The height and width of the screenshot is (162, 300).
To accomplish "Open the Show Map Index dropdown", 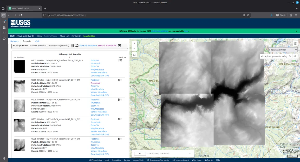I will (283, 50).
